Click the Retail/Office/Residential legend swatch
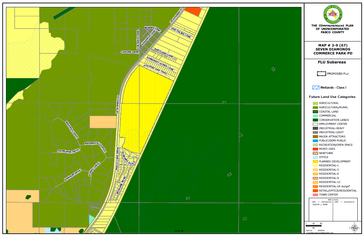Viewport: 363px width, 236px height. pyautogui.click(x=314, y=191)
